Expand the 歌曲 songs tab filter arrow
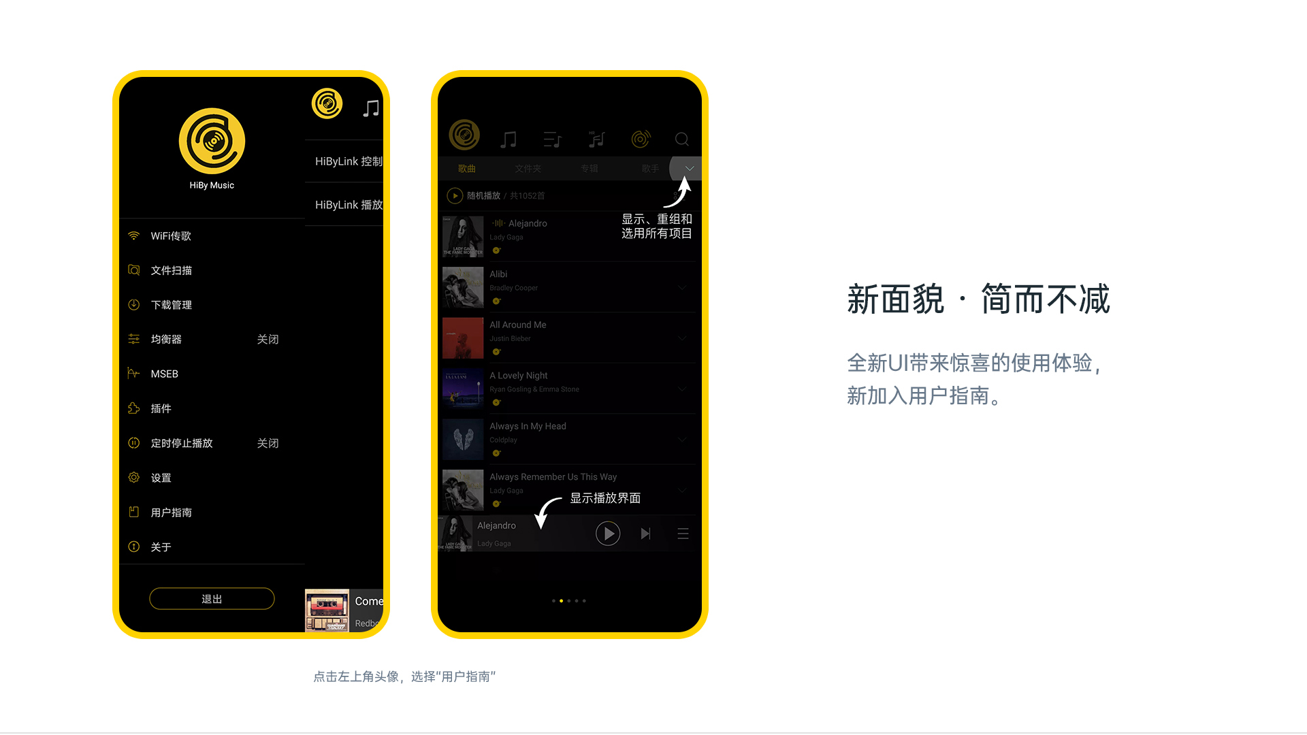 click(688, 168)
